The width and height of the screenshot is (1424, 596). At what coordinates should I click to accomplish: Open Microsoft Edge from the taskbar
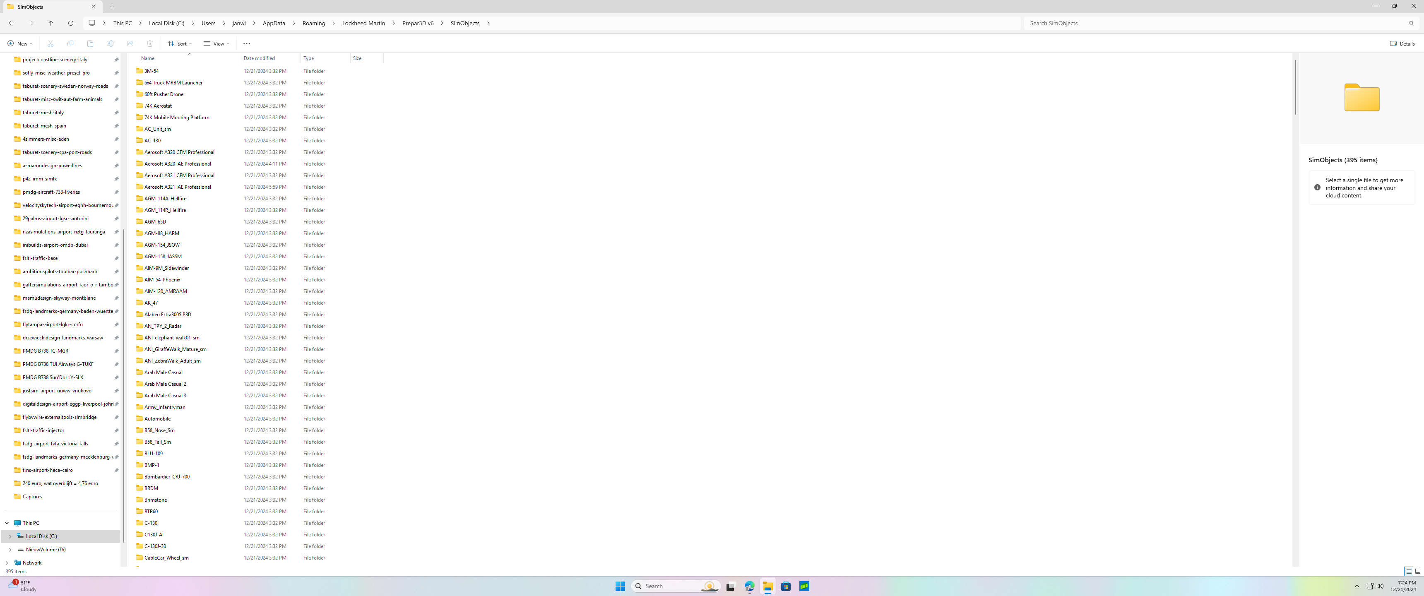click(749, 586)
